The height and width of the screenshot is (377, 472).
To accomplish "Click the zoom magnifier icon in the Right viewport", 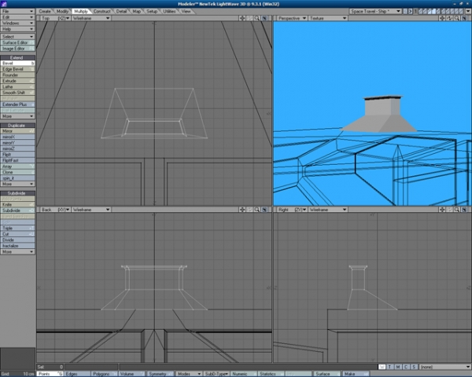I will point(457,210).
